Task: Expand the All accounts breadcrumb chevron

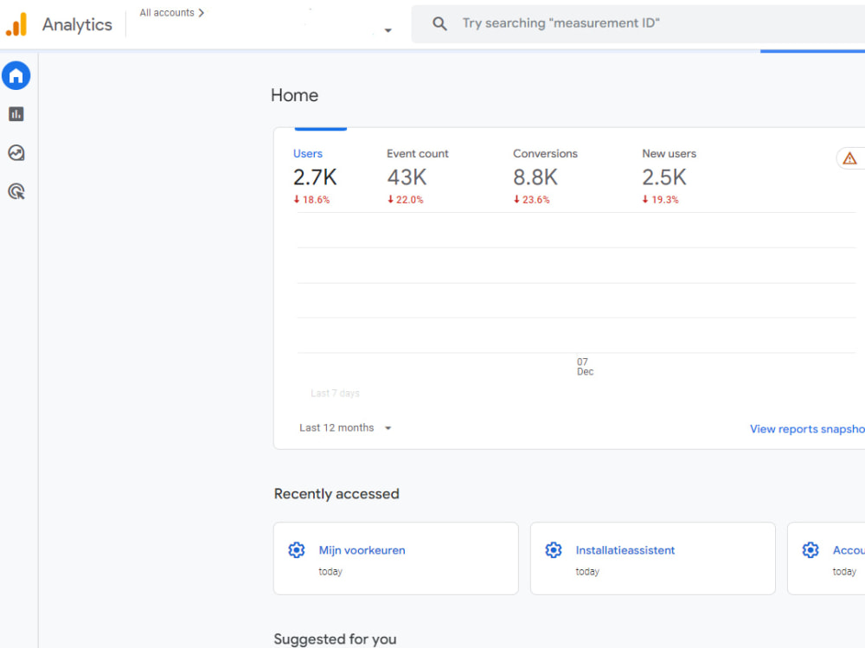Action: pyautogui.click(x=200, y=12)
